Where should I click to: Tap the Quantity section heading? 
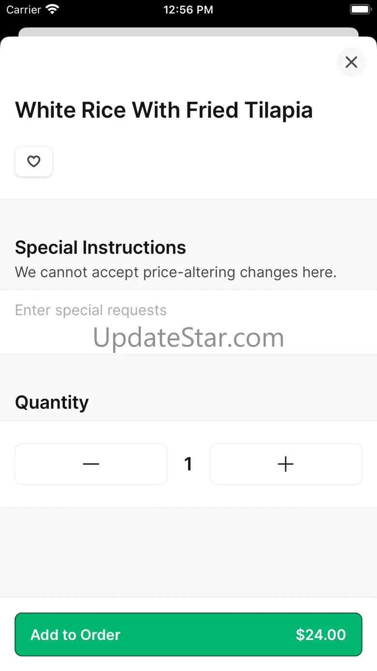(52, 402)
